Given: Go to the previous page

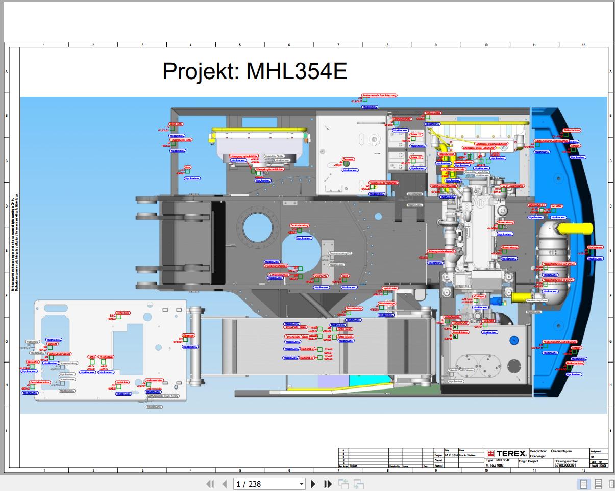Looking at the screenshot, I should coord(224,484).
